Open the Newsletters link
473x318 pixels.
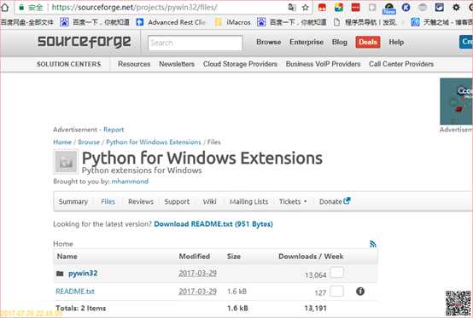(177, 64)
